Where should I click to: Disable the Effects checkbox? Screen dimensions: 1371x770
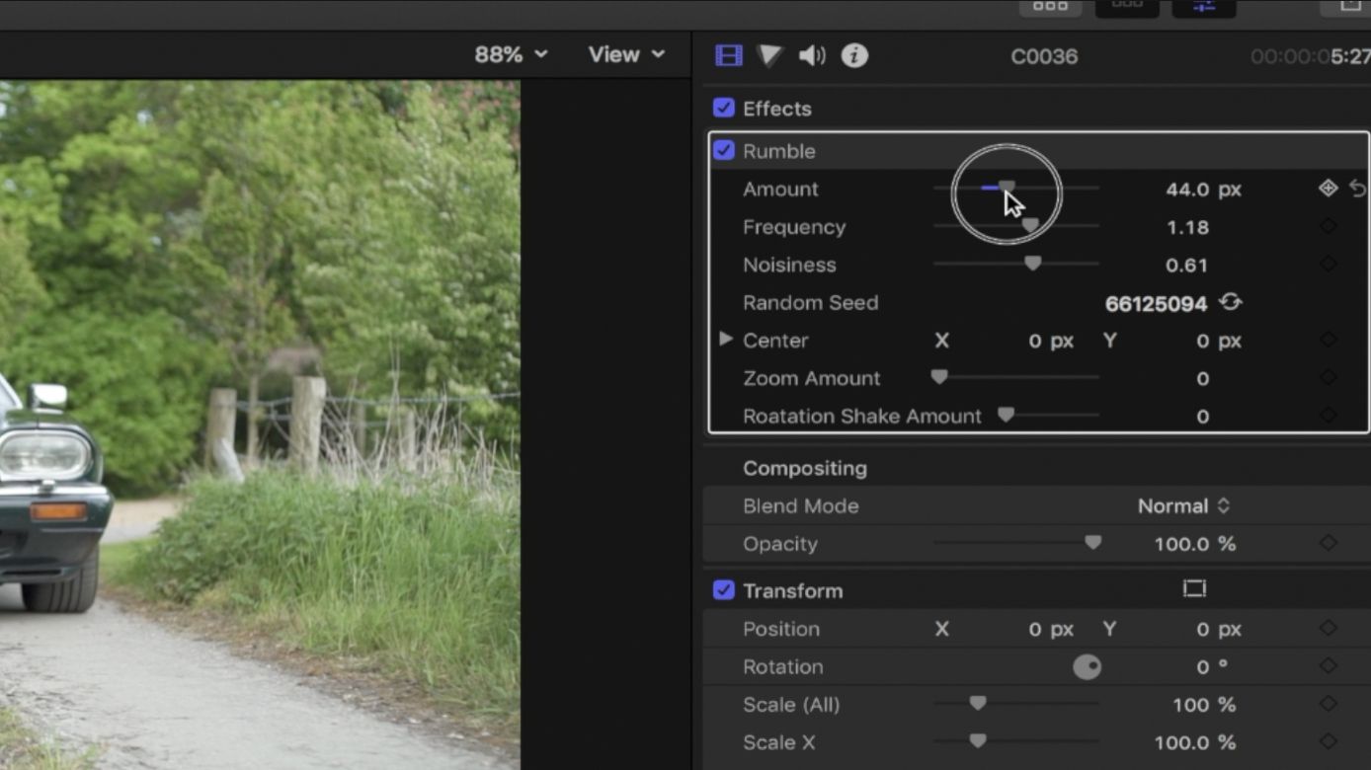pos(724,109)
